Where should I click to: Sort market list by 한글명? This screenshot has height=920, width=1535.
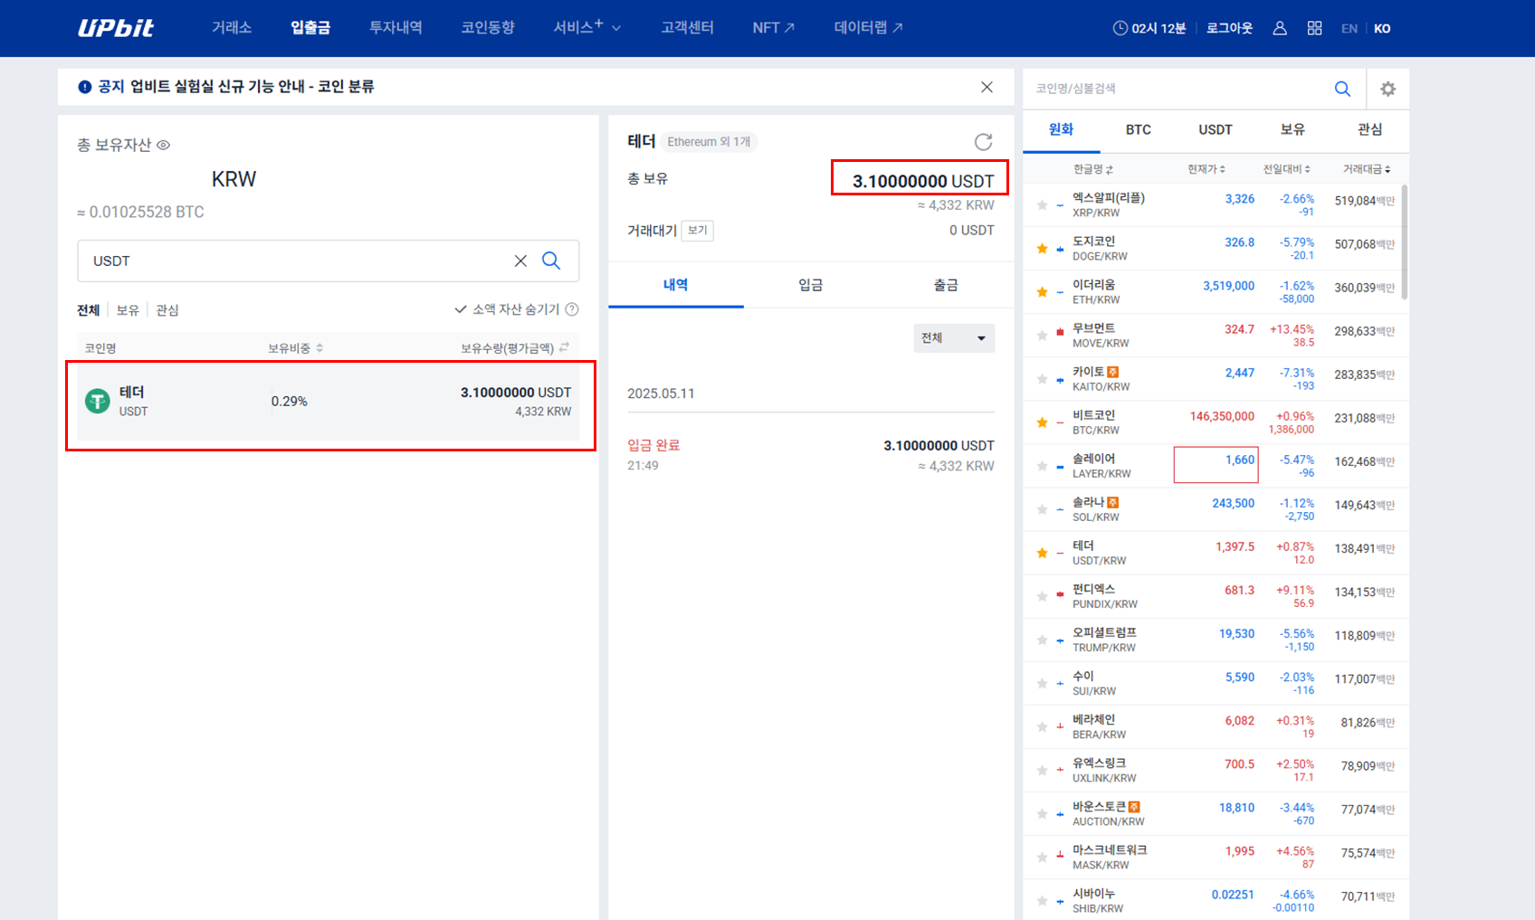1092,169
